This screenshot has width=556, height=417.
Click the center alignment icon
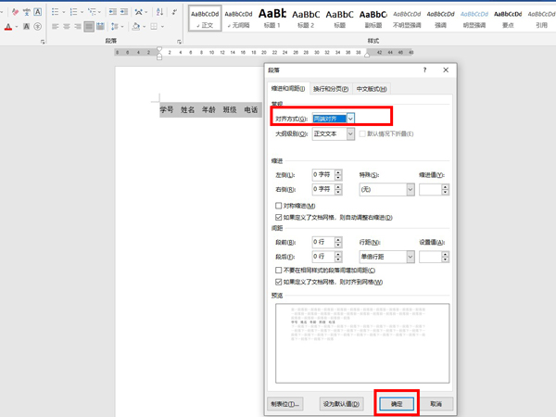(x=67, y=28)
